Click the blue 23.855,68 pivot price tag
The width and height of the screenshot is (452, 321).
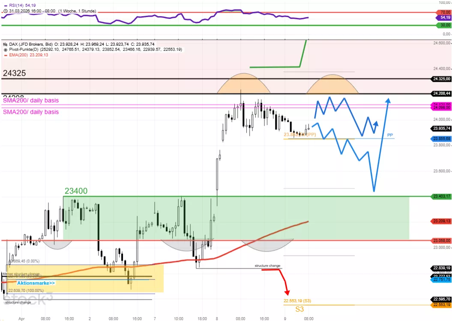click(440, 139)
